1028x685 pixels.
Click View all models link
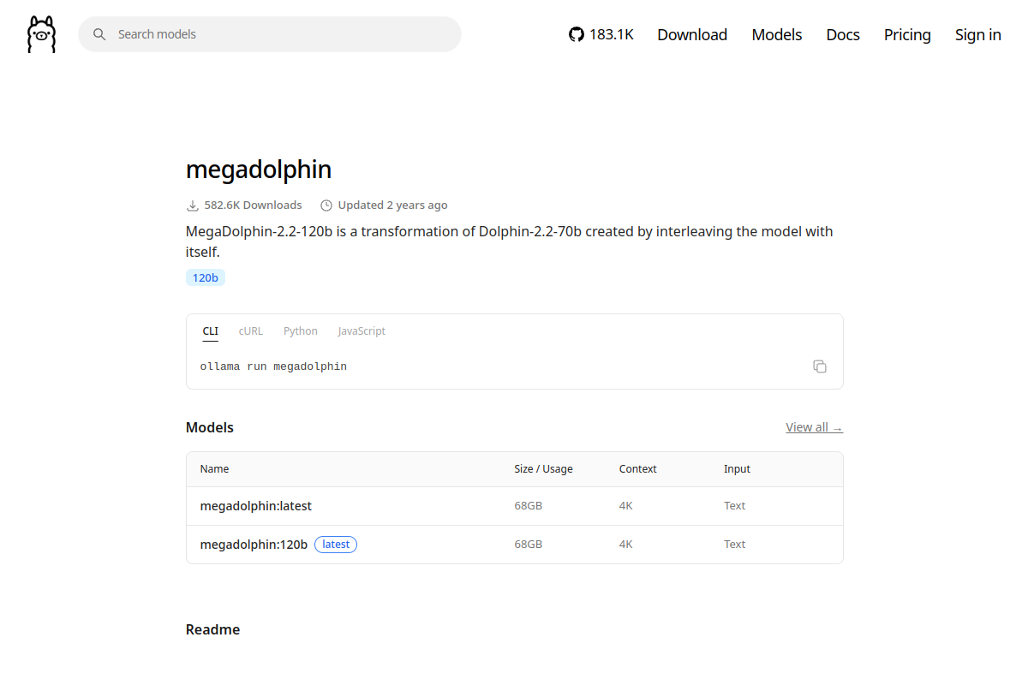coord(814,427)
